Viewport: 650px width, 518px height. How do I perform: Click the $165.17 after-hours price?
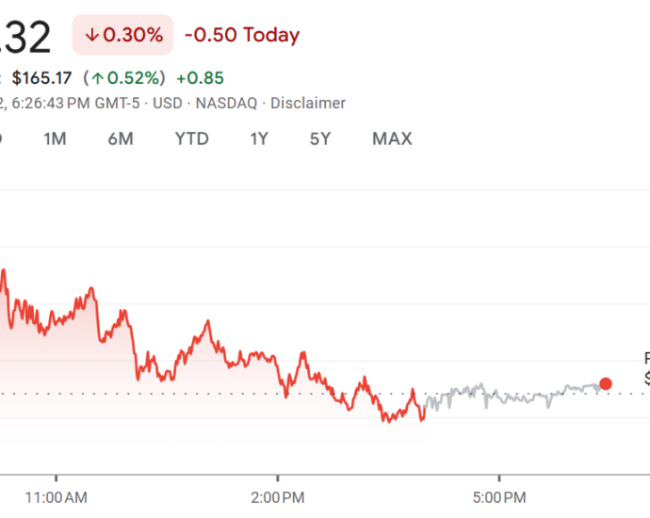click(42, 78)
